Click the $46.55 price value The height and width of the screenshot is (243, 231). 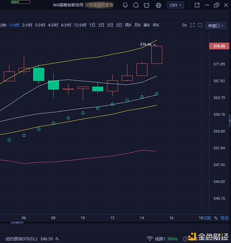(47, 239)
